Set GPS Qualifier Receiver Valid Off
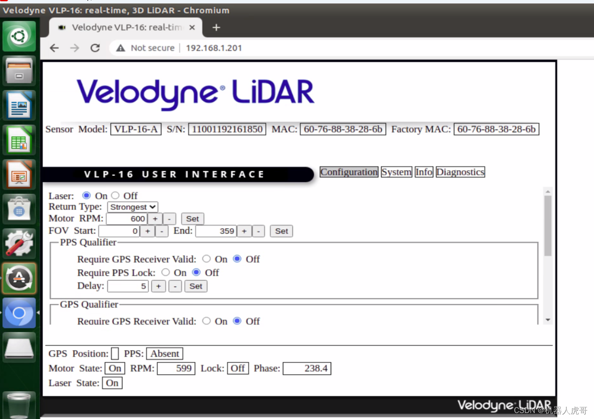Image resolution: width=594 pixels, height=419 pixels. (x=237, y=321)
